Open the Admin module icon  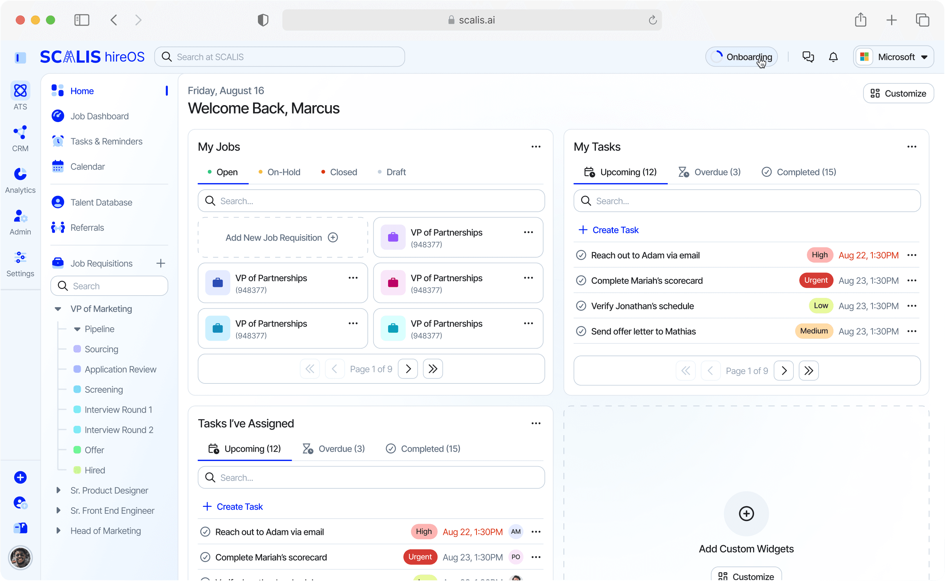coord(20,216)
